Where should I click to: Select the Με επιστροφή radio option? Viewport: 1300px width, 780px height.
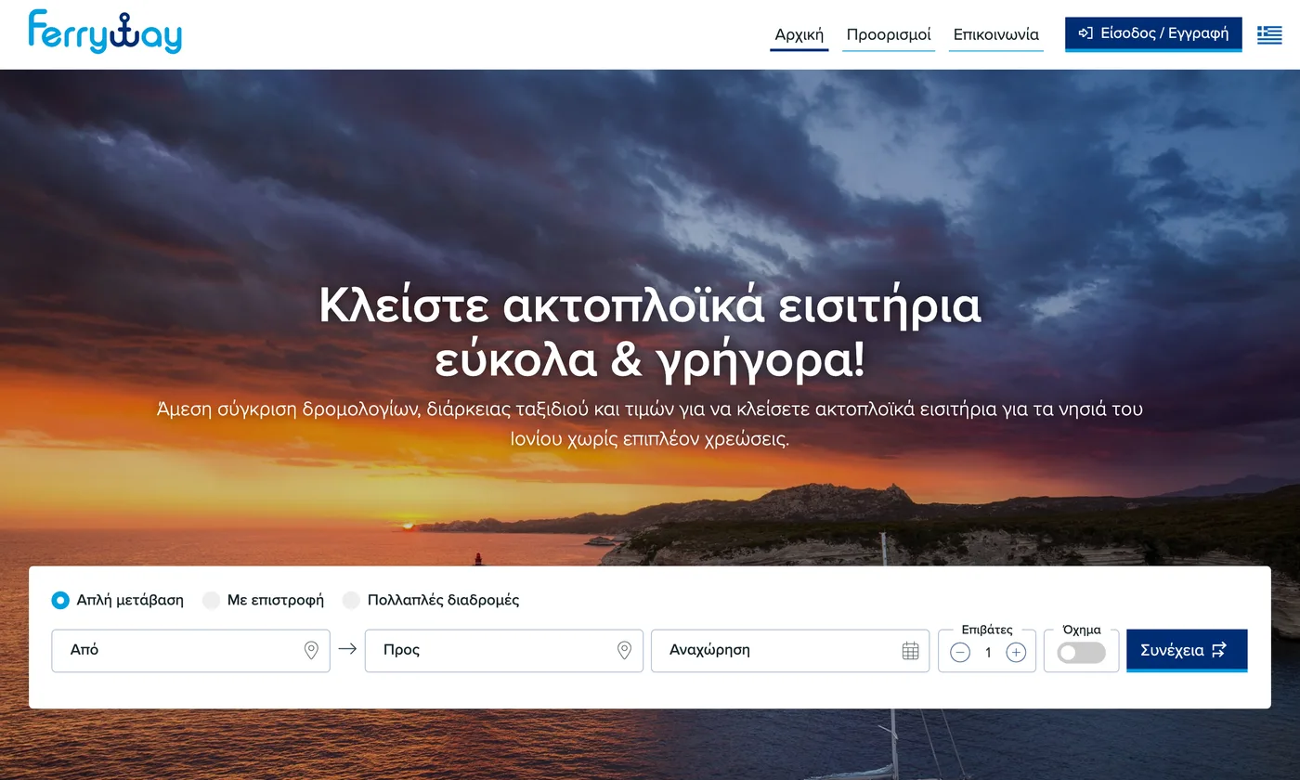(211, 600)
